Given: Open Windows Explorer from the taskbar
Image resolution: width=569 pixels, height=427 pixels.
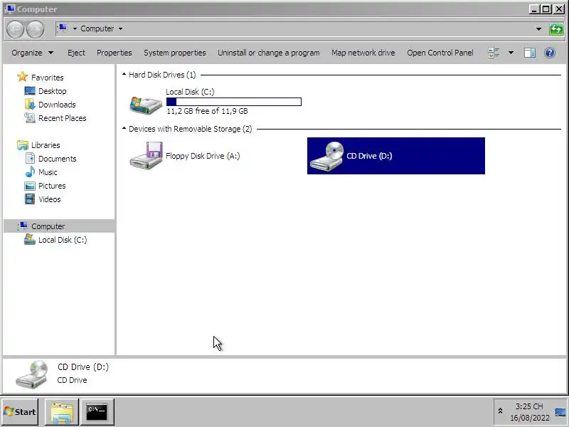Looking at the screenshot, I should (62, 412).
